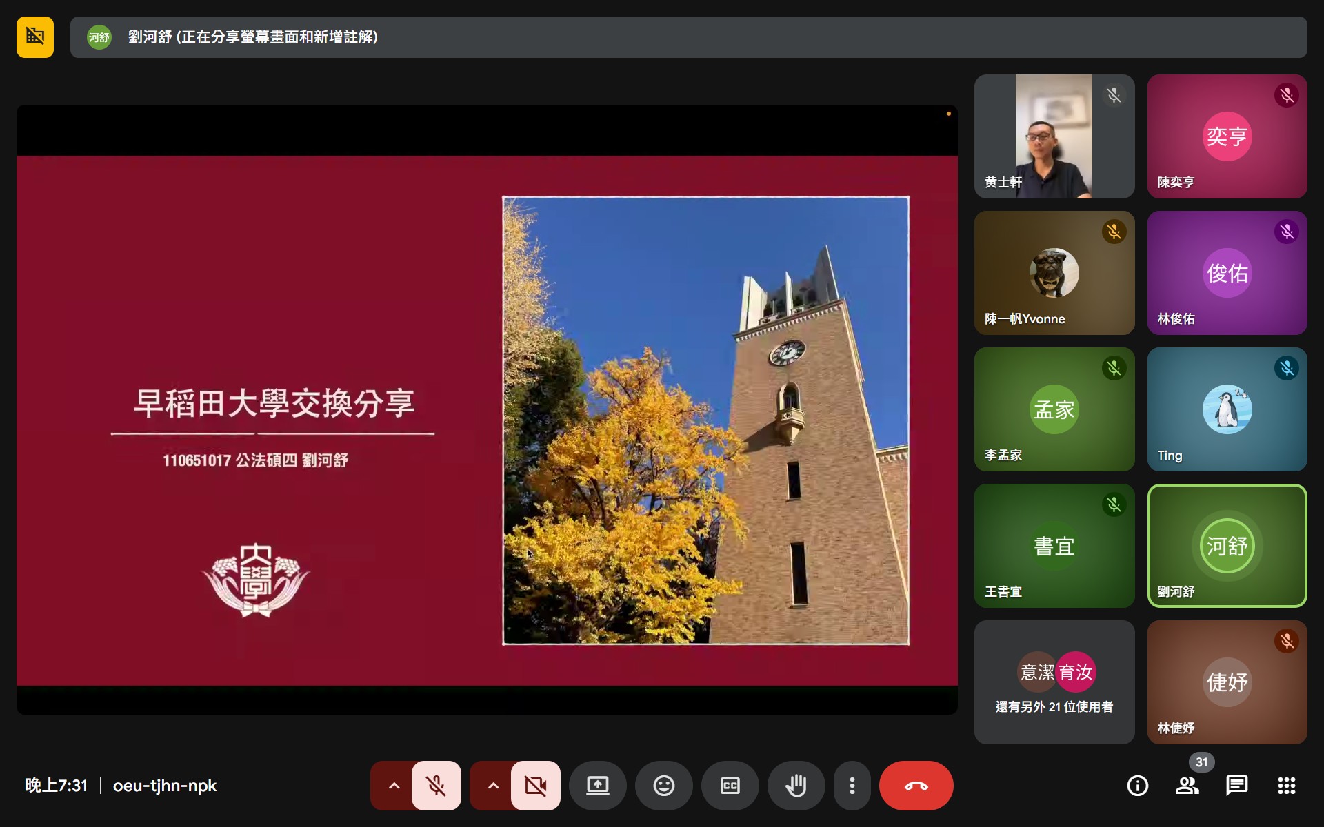Leave the call with the red hangup button
1324x827 pixels.
tap(917, 786)
